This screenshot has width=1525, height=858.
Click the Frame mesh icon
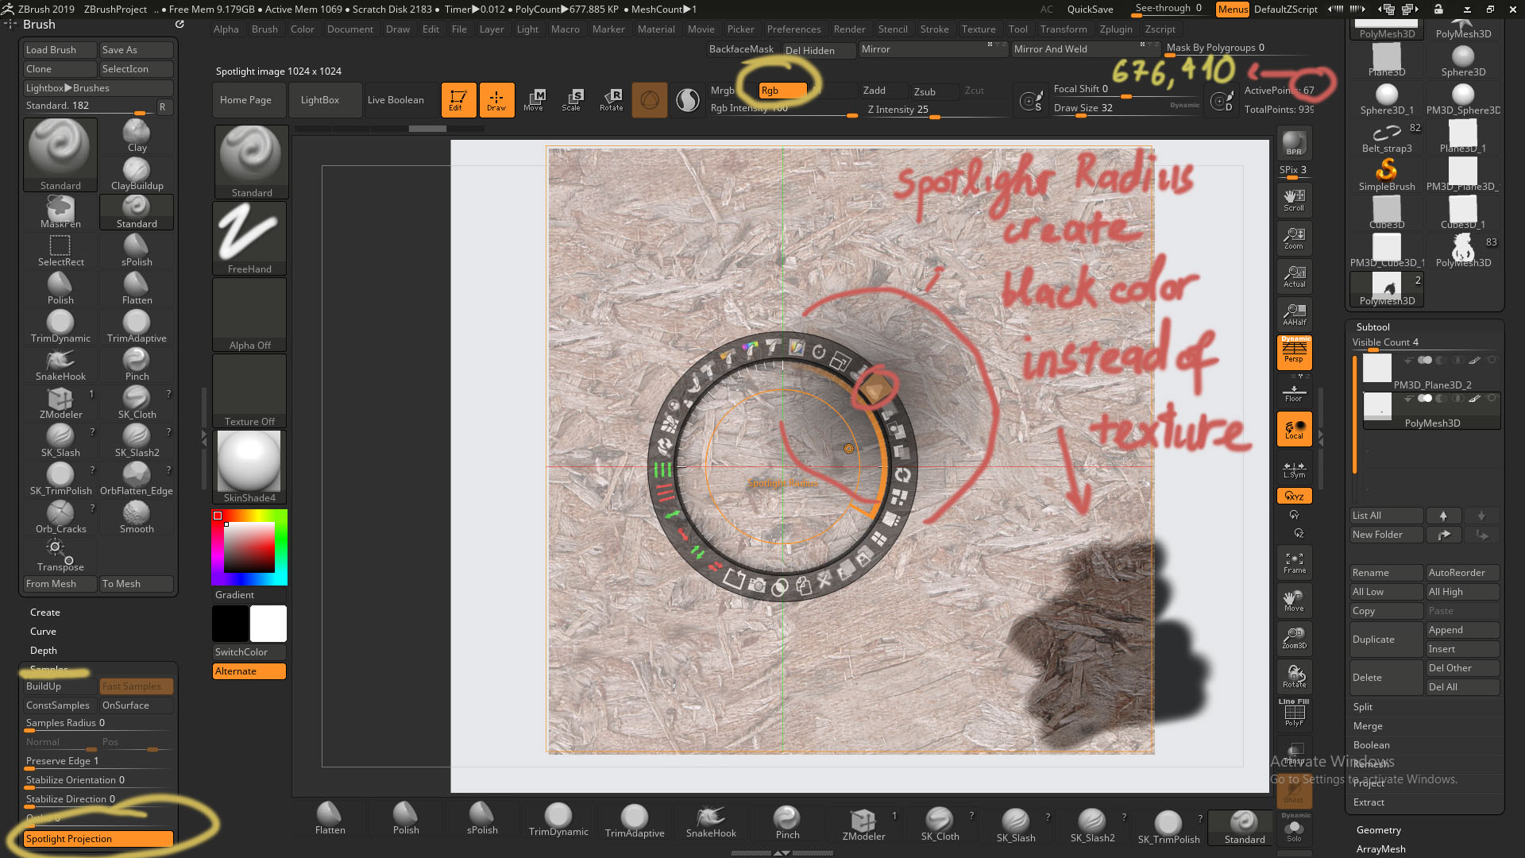click(x=1294, y=562)
